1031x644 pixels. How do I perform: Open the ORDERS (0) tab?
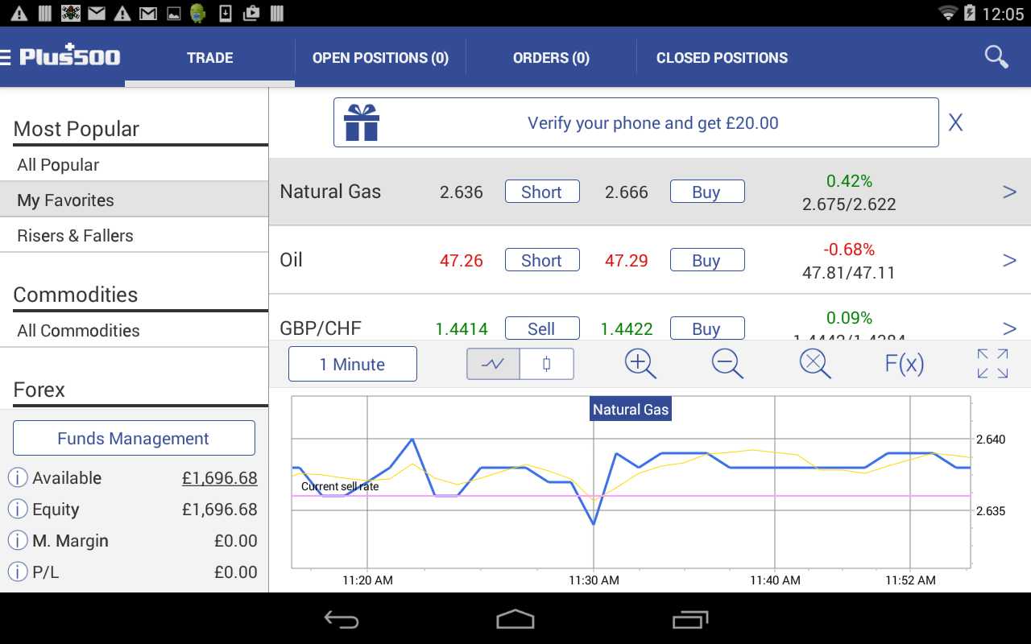551,58
